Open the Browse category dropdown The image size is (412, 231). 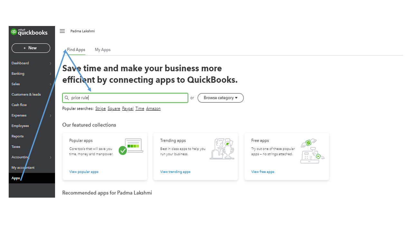pos(220,98)
